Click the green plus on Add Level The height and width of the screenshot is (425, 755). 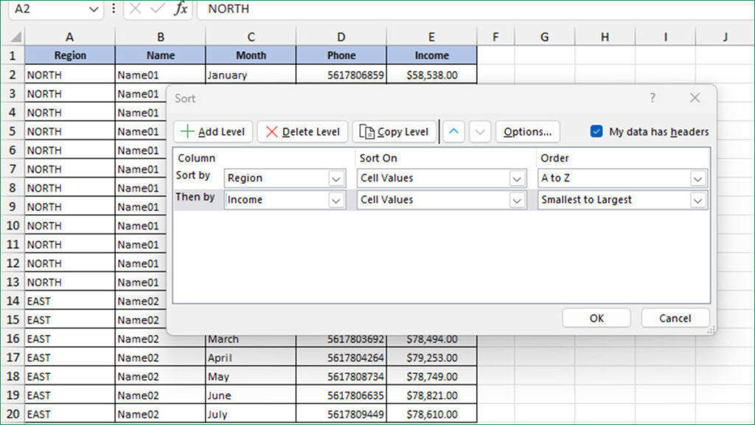coord(187,131)
